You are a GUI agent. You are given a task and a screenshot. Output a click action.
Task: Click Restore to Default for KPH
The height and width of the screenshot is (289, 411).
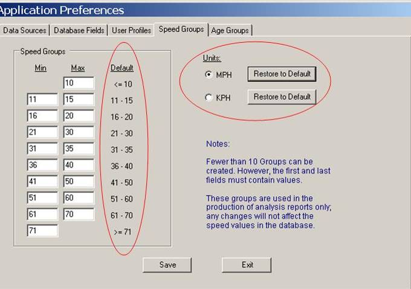coord(282,97)
